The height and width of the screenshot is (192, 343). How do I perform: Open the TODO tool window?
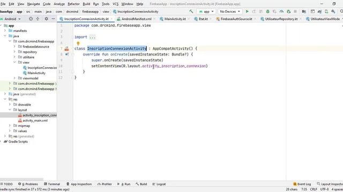[6, 184]
